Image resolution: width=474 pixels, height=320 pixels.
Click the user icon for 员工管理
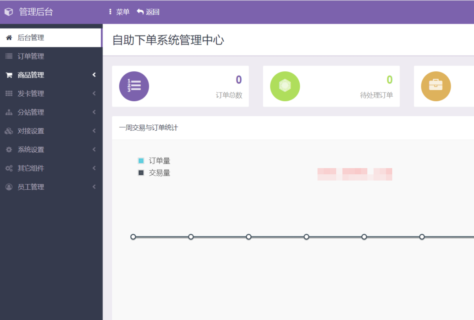point(8,187)
